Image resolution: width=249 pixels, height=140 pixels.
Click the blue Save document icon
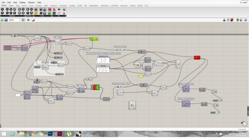point(6,20)
